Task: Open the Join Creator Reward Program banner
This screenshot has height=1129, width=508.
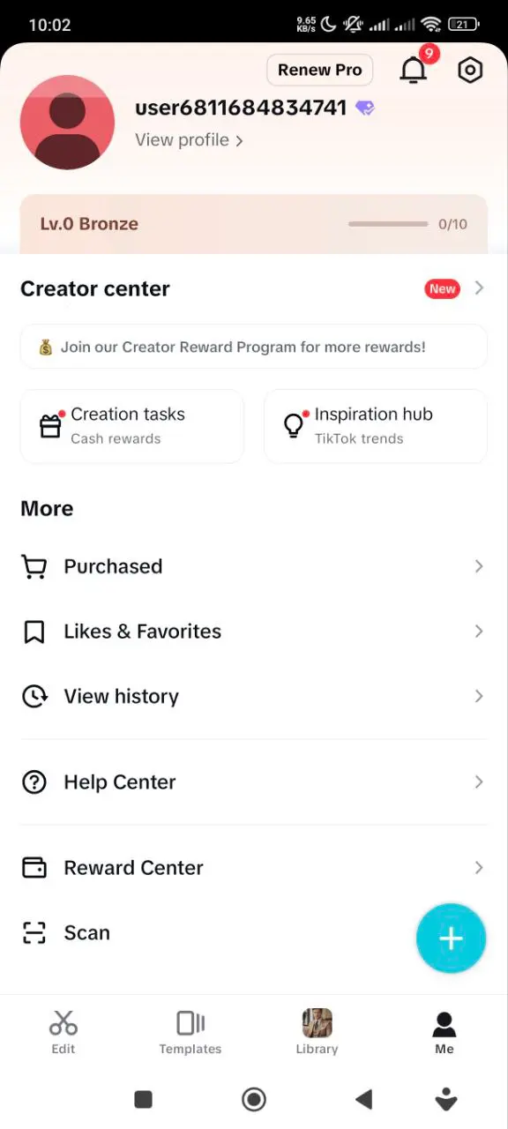Action: click(254, 347)
